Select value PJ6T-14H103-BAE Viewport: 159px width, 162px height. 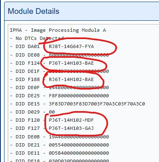pos(71,63)
